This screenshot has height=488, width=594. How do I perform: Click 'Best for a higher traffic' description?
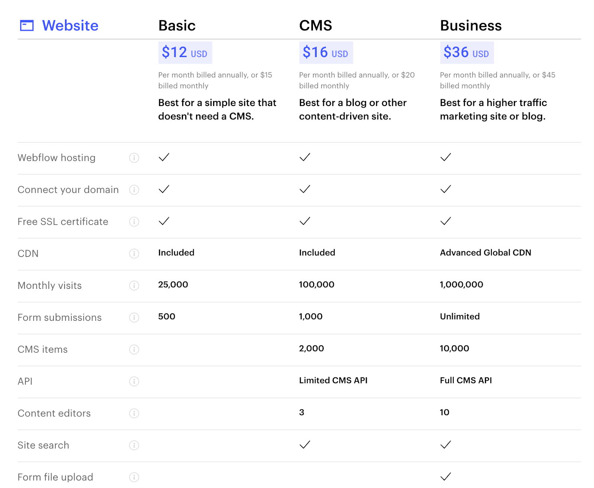(x=493, y=109)
